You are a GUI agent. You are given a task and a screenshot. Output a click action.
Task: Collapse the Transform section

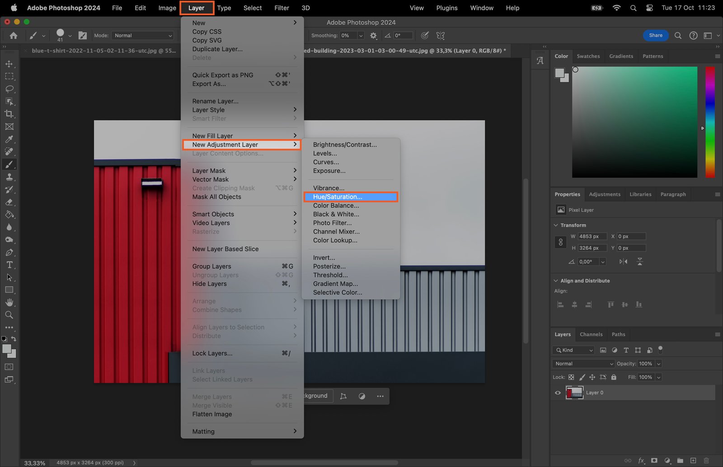point(556,225)
